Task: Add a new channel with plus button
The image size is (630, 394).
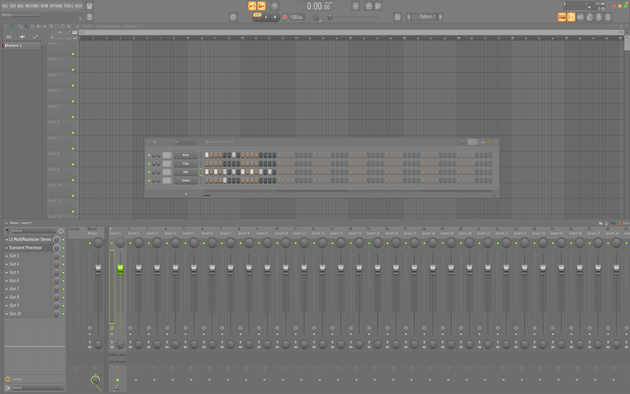Action: point(186,194)
